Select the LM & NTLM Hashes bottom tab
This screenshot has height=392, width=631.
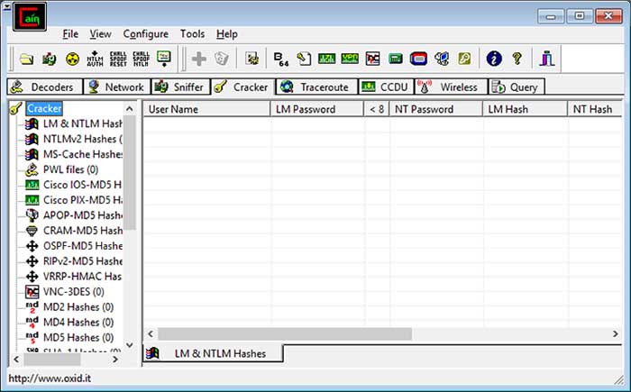coord(214,353)
